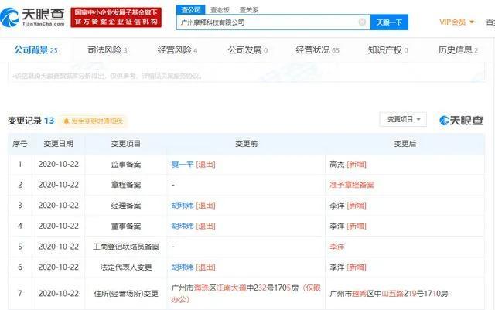
Task: Open 胡玮炜 link in the manager filing row
Action: click(182, 205)
